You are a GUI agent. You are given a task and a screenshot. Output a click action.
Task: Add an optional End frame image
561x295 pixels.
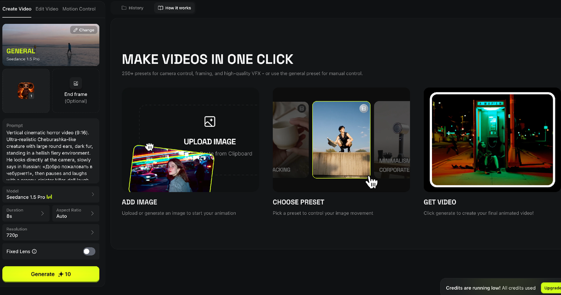coord(76,91)
